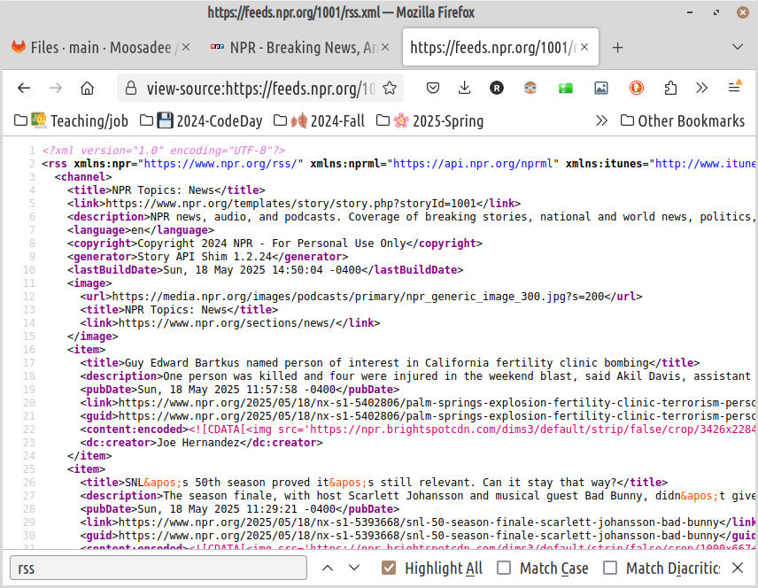Close the NPR Breaking News tab
The height and width of the screenshot is (588, 758).
point(385,47)
